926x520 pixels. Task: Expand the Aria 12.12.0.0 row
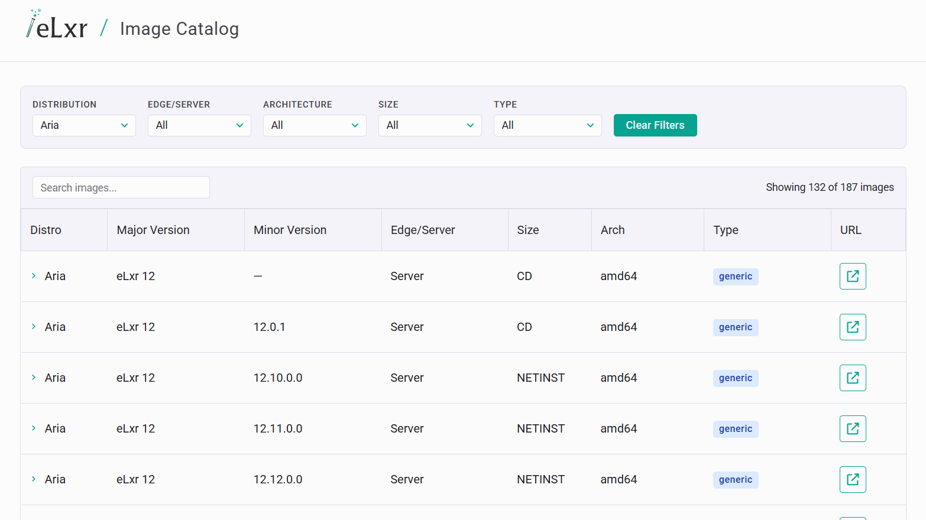pyautogui.click(x=34, y=479)
